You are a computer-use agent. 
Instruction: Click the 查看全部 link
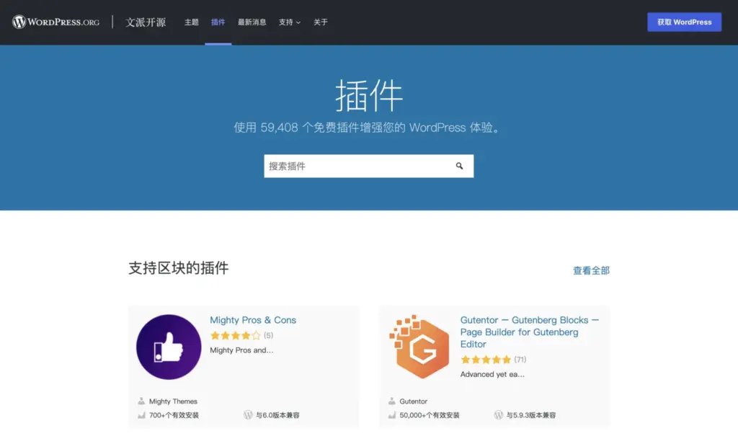pos(591,271)
